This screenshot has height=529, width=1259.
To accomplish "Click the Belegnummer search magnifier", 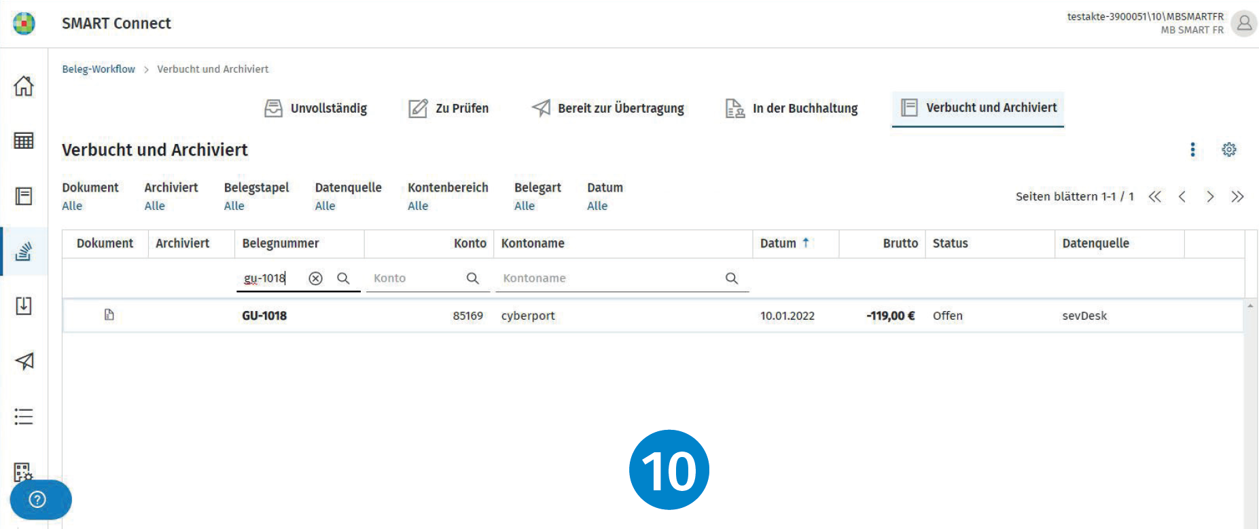I will coord(343,278).
